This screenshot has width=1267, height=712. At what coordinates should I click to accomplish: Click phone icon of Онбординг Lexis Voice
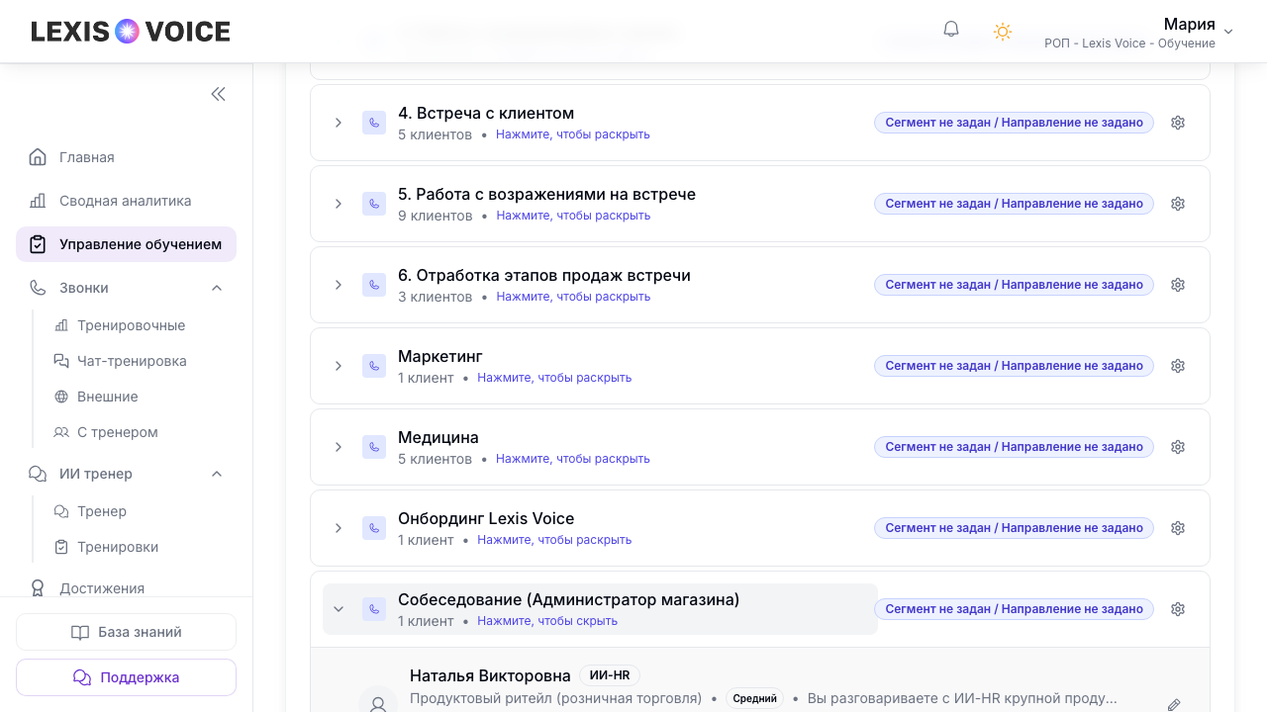(374, 528)
